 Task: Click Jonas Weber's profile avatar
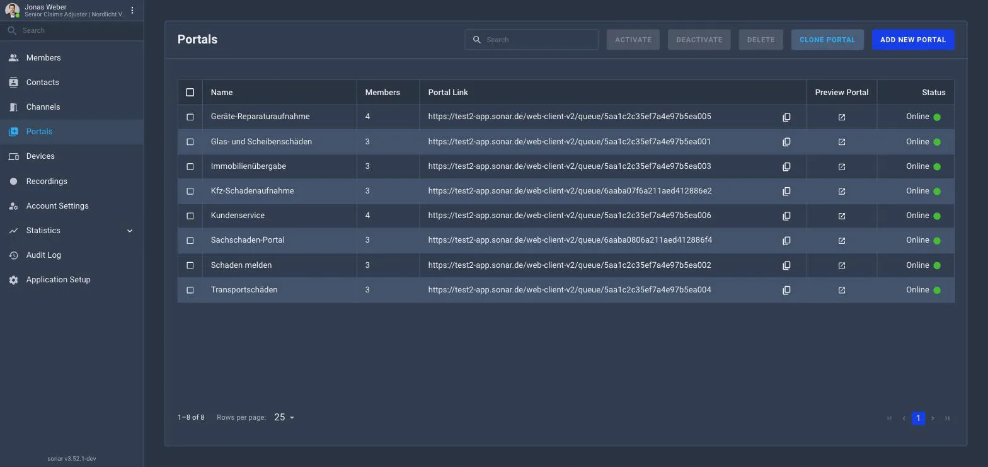[12, 10]
